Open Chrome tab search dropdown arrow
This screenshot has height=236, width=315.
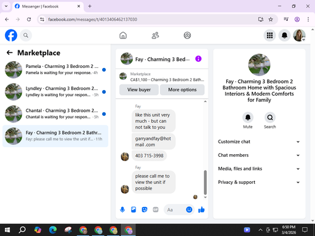(6, 6)
